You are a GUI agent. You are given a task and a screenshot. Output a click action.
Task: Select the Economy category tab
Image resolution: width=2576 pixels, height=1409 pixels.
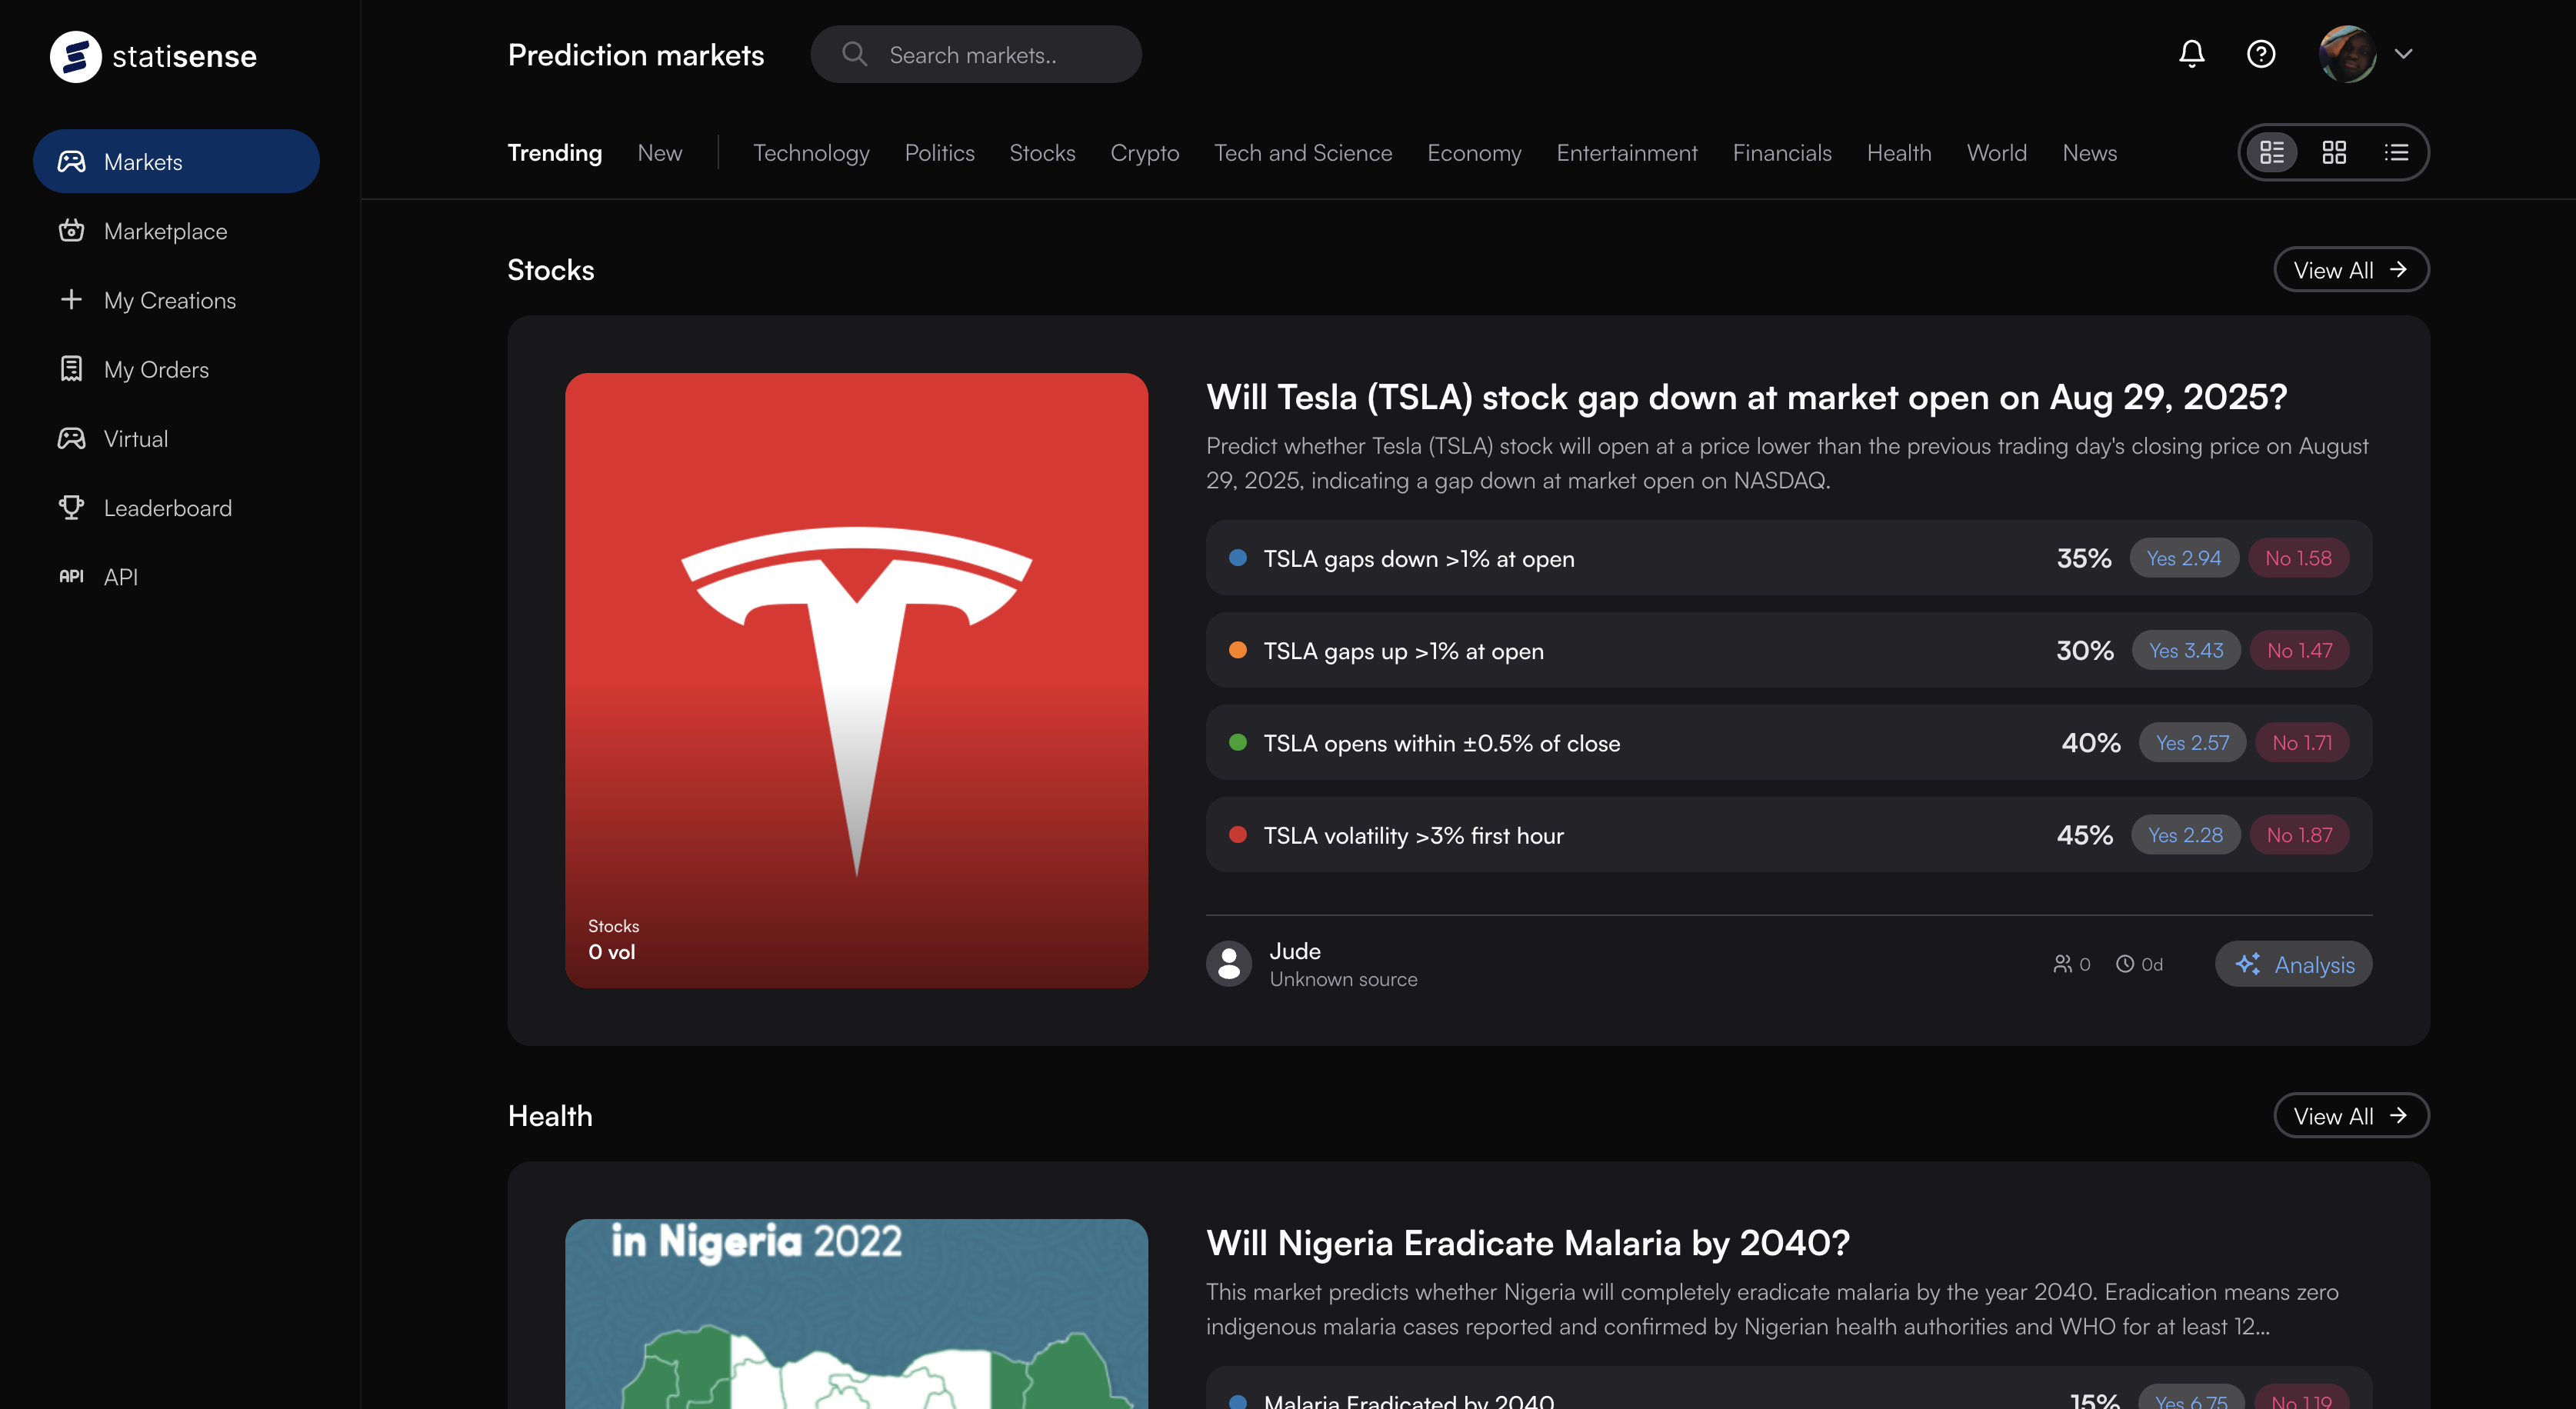pyautogui.click(x=1474, y=152)
